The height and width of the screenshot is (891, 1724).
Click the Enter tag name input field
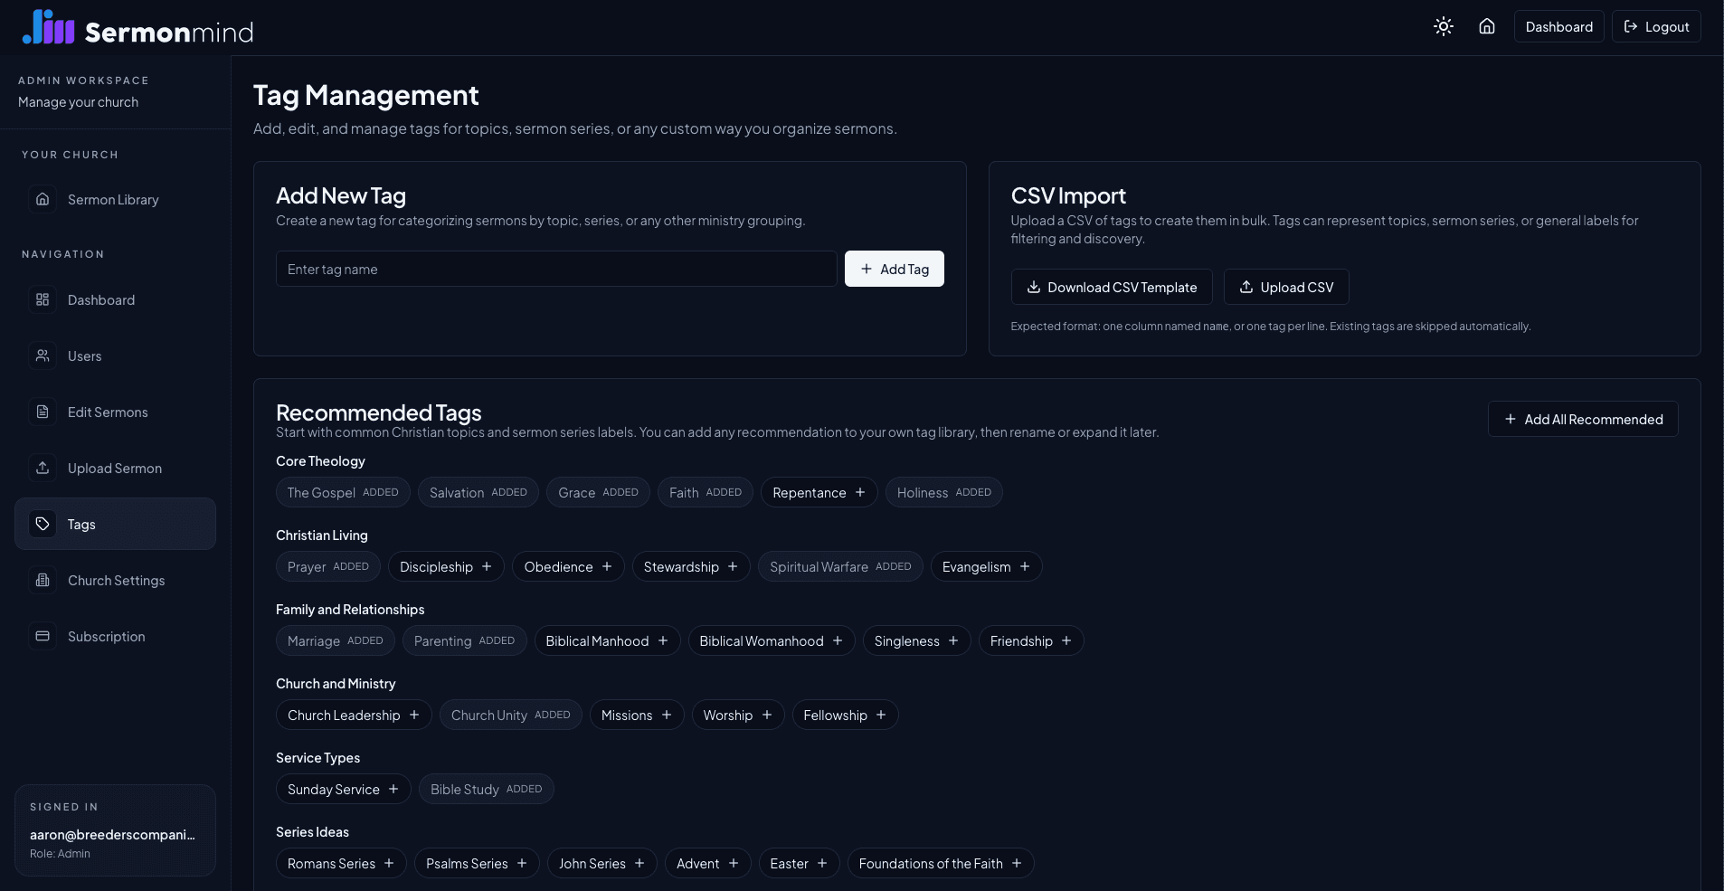[x=556, y=269]
